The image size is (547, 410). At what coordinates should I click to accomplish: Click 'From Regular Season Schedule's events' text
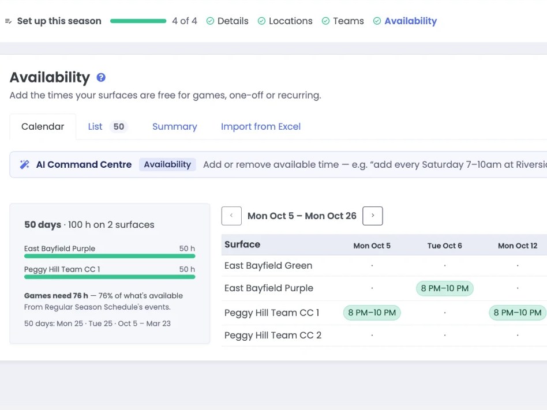(98, 307)
